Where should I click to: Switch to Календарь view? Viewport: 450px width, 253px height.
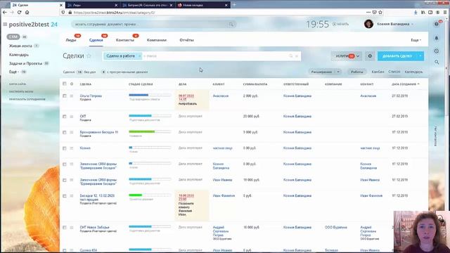coord(414,72)
